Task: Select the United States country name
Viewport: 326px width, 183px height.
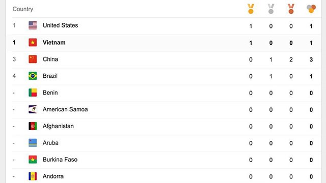Action: (x=60, y=25)
